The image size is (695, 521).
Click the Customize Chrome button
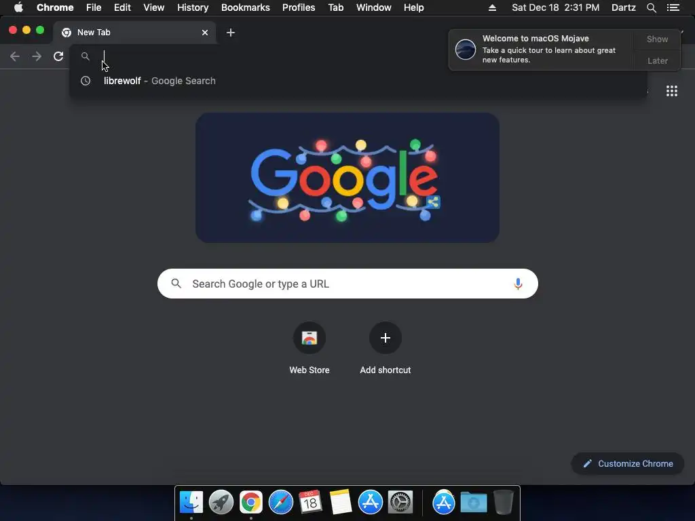pyautogui.click(x=628, y=463)
